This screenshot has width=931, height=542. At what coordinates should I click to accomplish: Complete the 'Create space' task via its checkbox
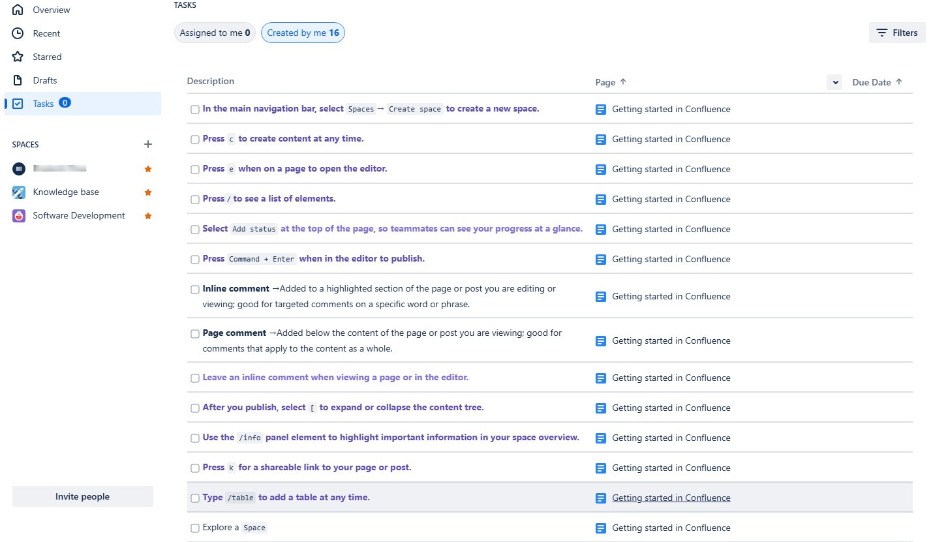(194, 109)
